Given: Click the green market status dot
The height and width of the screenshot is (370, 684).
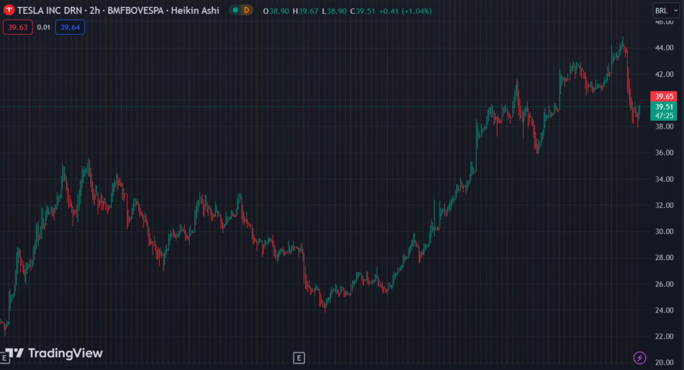Looking at the screenshot, I should pyautogui.click(x=236, y=11).
